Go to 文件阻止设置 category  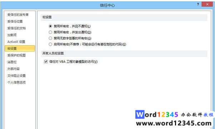coord(16,76)
